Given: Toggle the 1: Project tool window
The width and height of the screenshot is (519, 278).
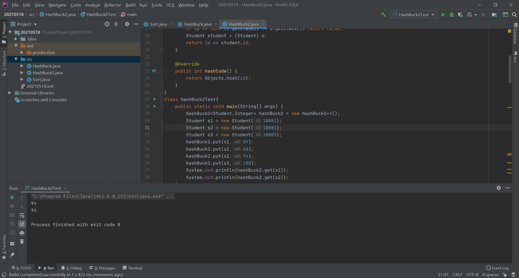Looking at the screenshot, I should pos(4,32).
